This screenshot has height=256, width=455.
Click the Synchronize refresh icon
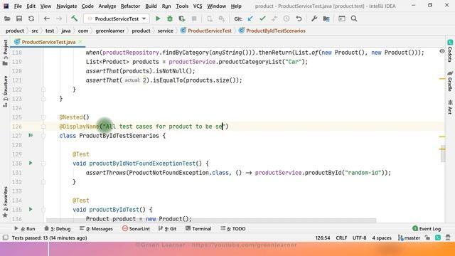[31, 19]
